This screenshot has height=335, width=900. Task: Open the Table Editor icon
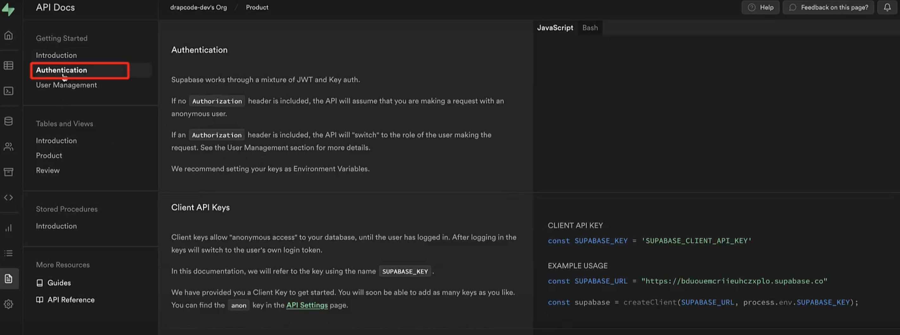pos(8,65)
